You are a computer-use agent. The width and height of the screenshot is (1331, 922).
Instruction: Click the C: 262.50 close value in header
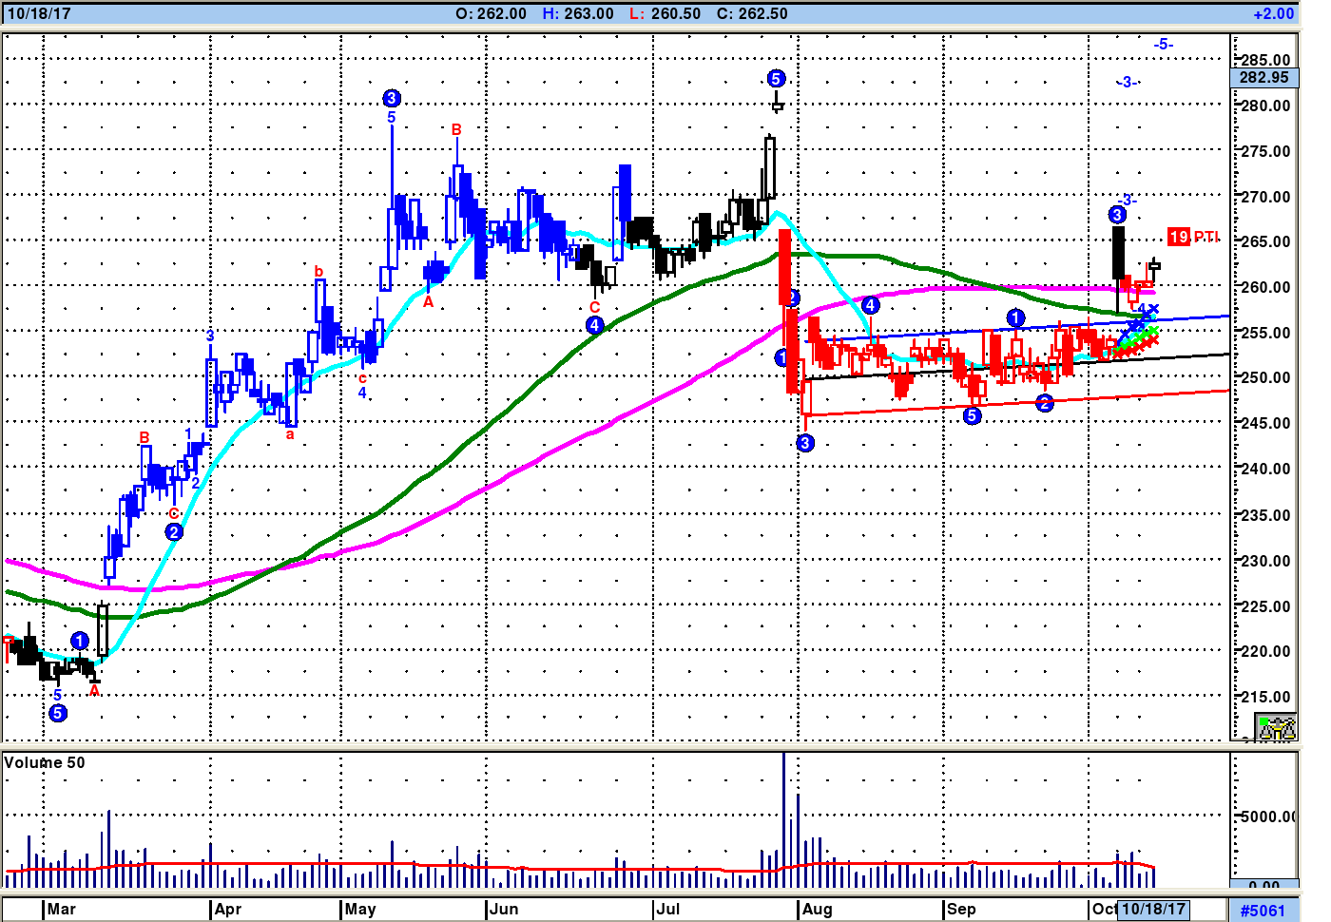pyautogui.click(x=751, y=13)
